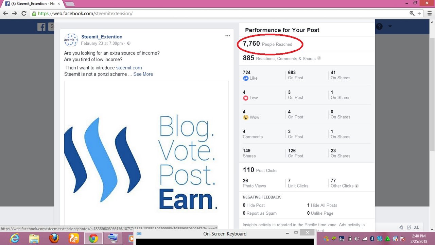The height and width of the screenshot is (245, 435).
Task: Click the zoom magnifier icon in address bar
Action: [x=412, y=14]
